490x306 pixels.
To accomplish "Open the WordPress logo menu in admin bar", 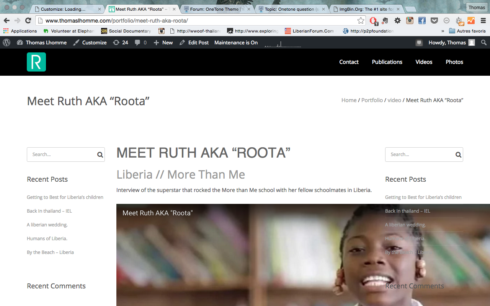I will [x=7, y=42].
